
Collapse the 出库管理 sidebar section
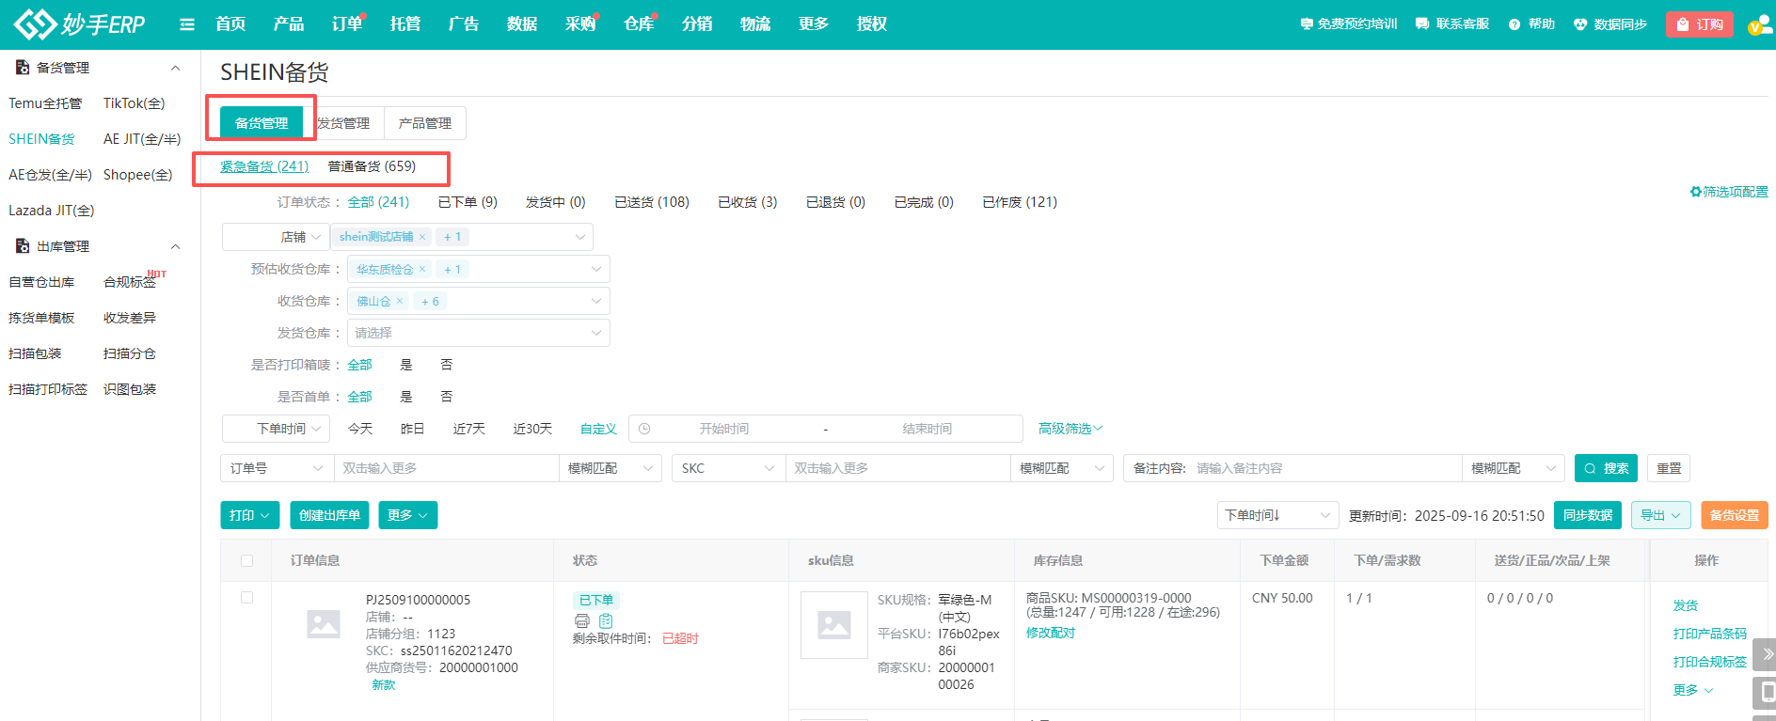(175, 246)
